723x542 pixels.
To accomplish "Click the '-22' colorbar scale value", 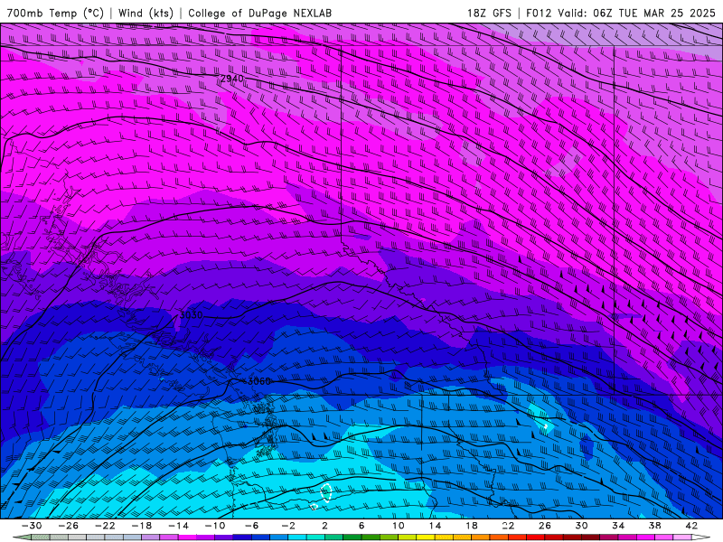I will tap(105, 526).
